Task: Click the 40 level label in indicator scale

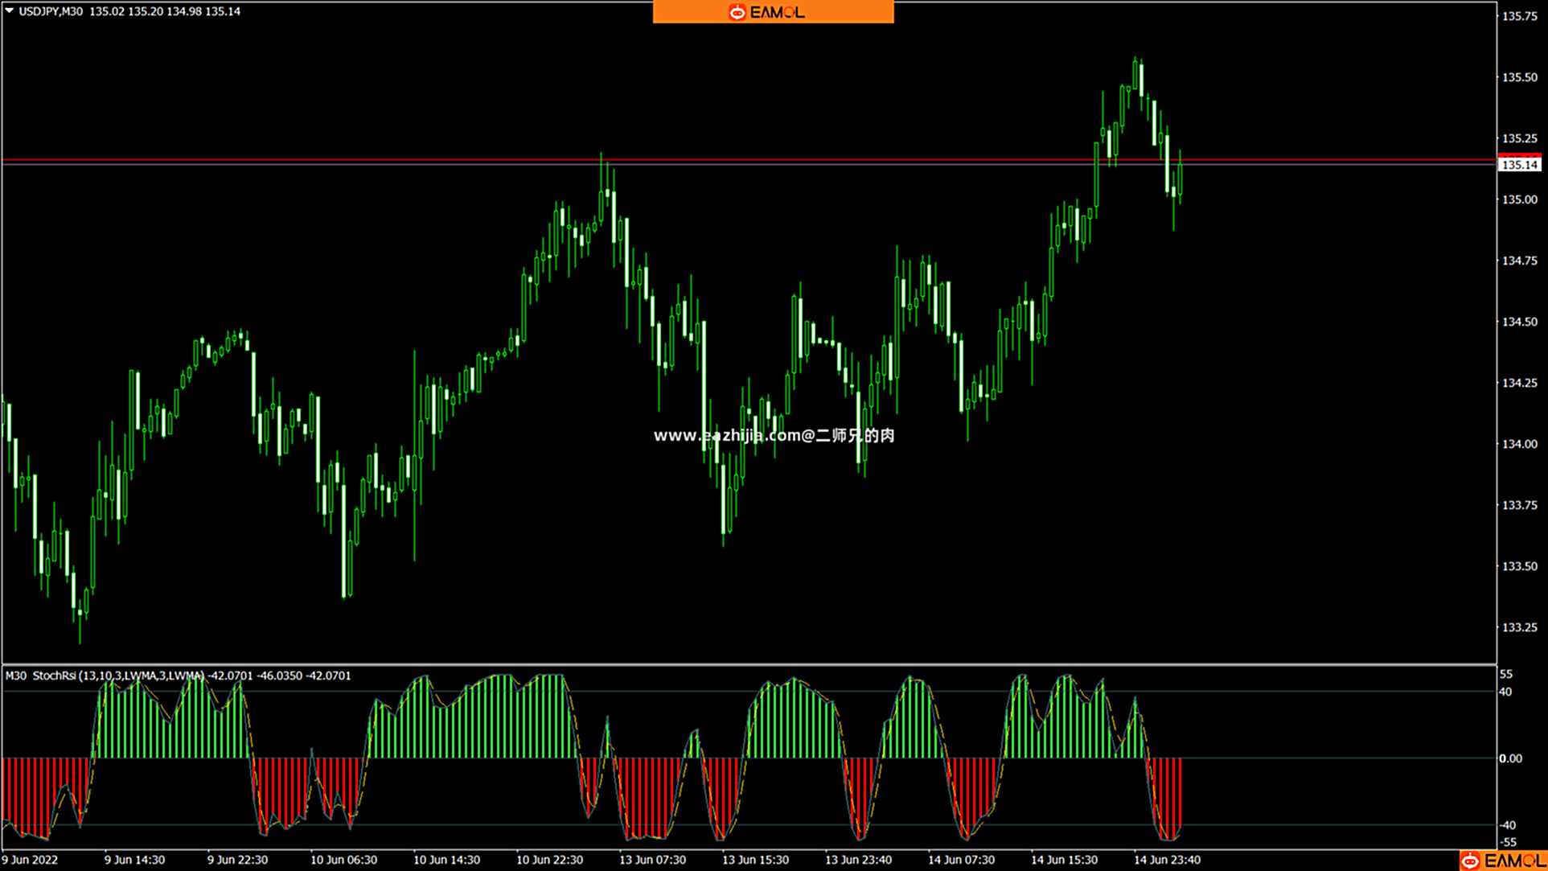Action: (1505, 692)
